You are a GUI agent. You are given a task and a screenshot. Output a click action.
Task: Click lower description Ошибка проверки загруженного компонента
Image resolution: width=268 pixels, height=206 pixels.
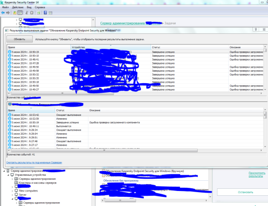115,122
